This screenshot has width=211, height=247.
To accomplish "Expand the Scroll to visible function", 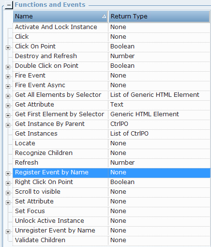I will pos(8,193).
